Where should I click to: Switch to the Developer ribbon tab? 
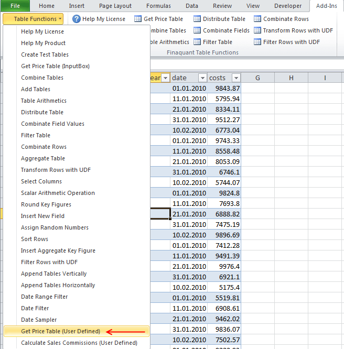(x=288, y=6)
